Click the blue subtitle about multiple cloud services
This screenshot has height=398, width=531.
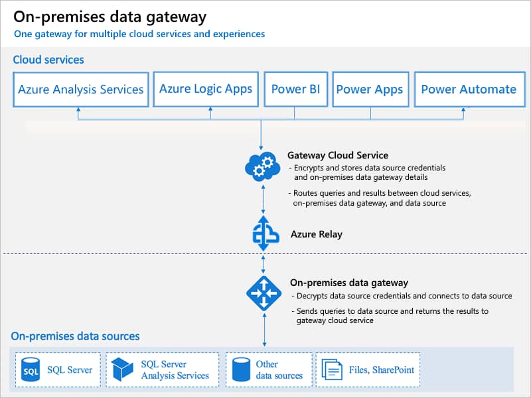139,34
